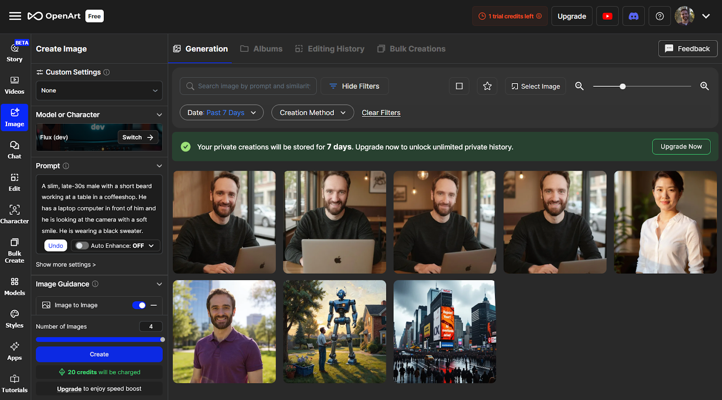Viewport: 722px width, 400px height.
Task: Open the Character tool in sidebar
Action: point(14,214)
